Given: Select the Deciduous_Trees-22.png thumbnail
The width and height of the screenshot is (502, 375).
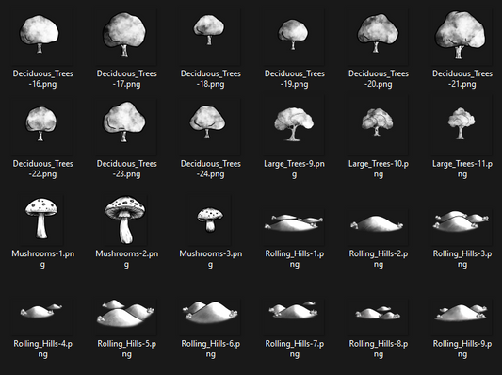Looking at the screenshot, I should (x=42, y=127).
